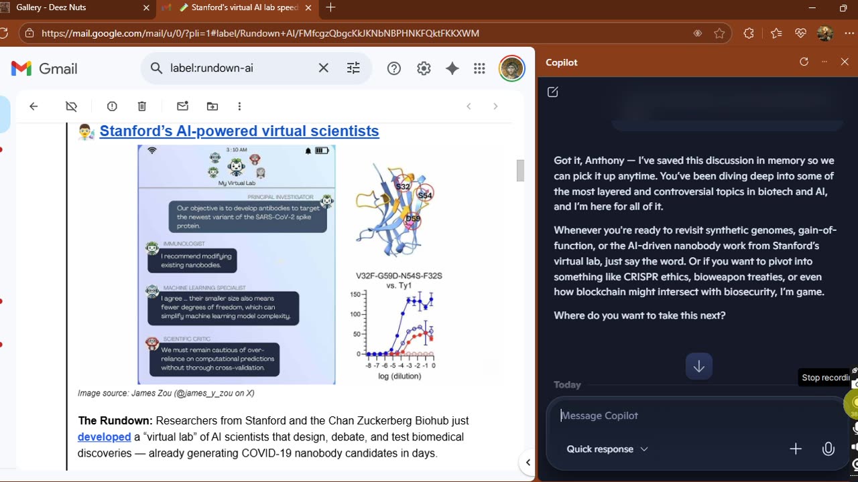Viewport: 858px width, 482px height.
Task: Open Gmail Settings gear
Action: [424, 68]
